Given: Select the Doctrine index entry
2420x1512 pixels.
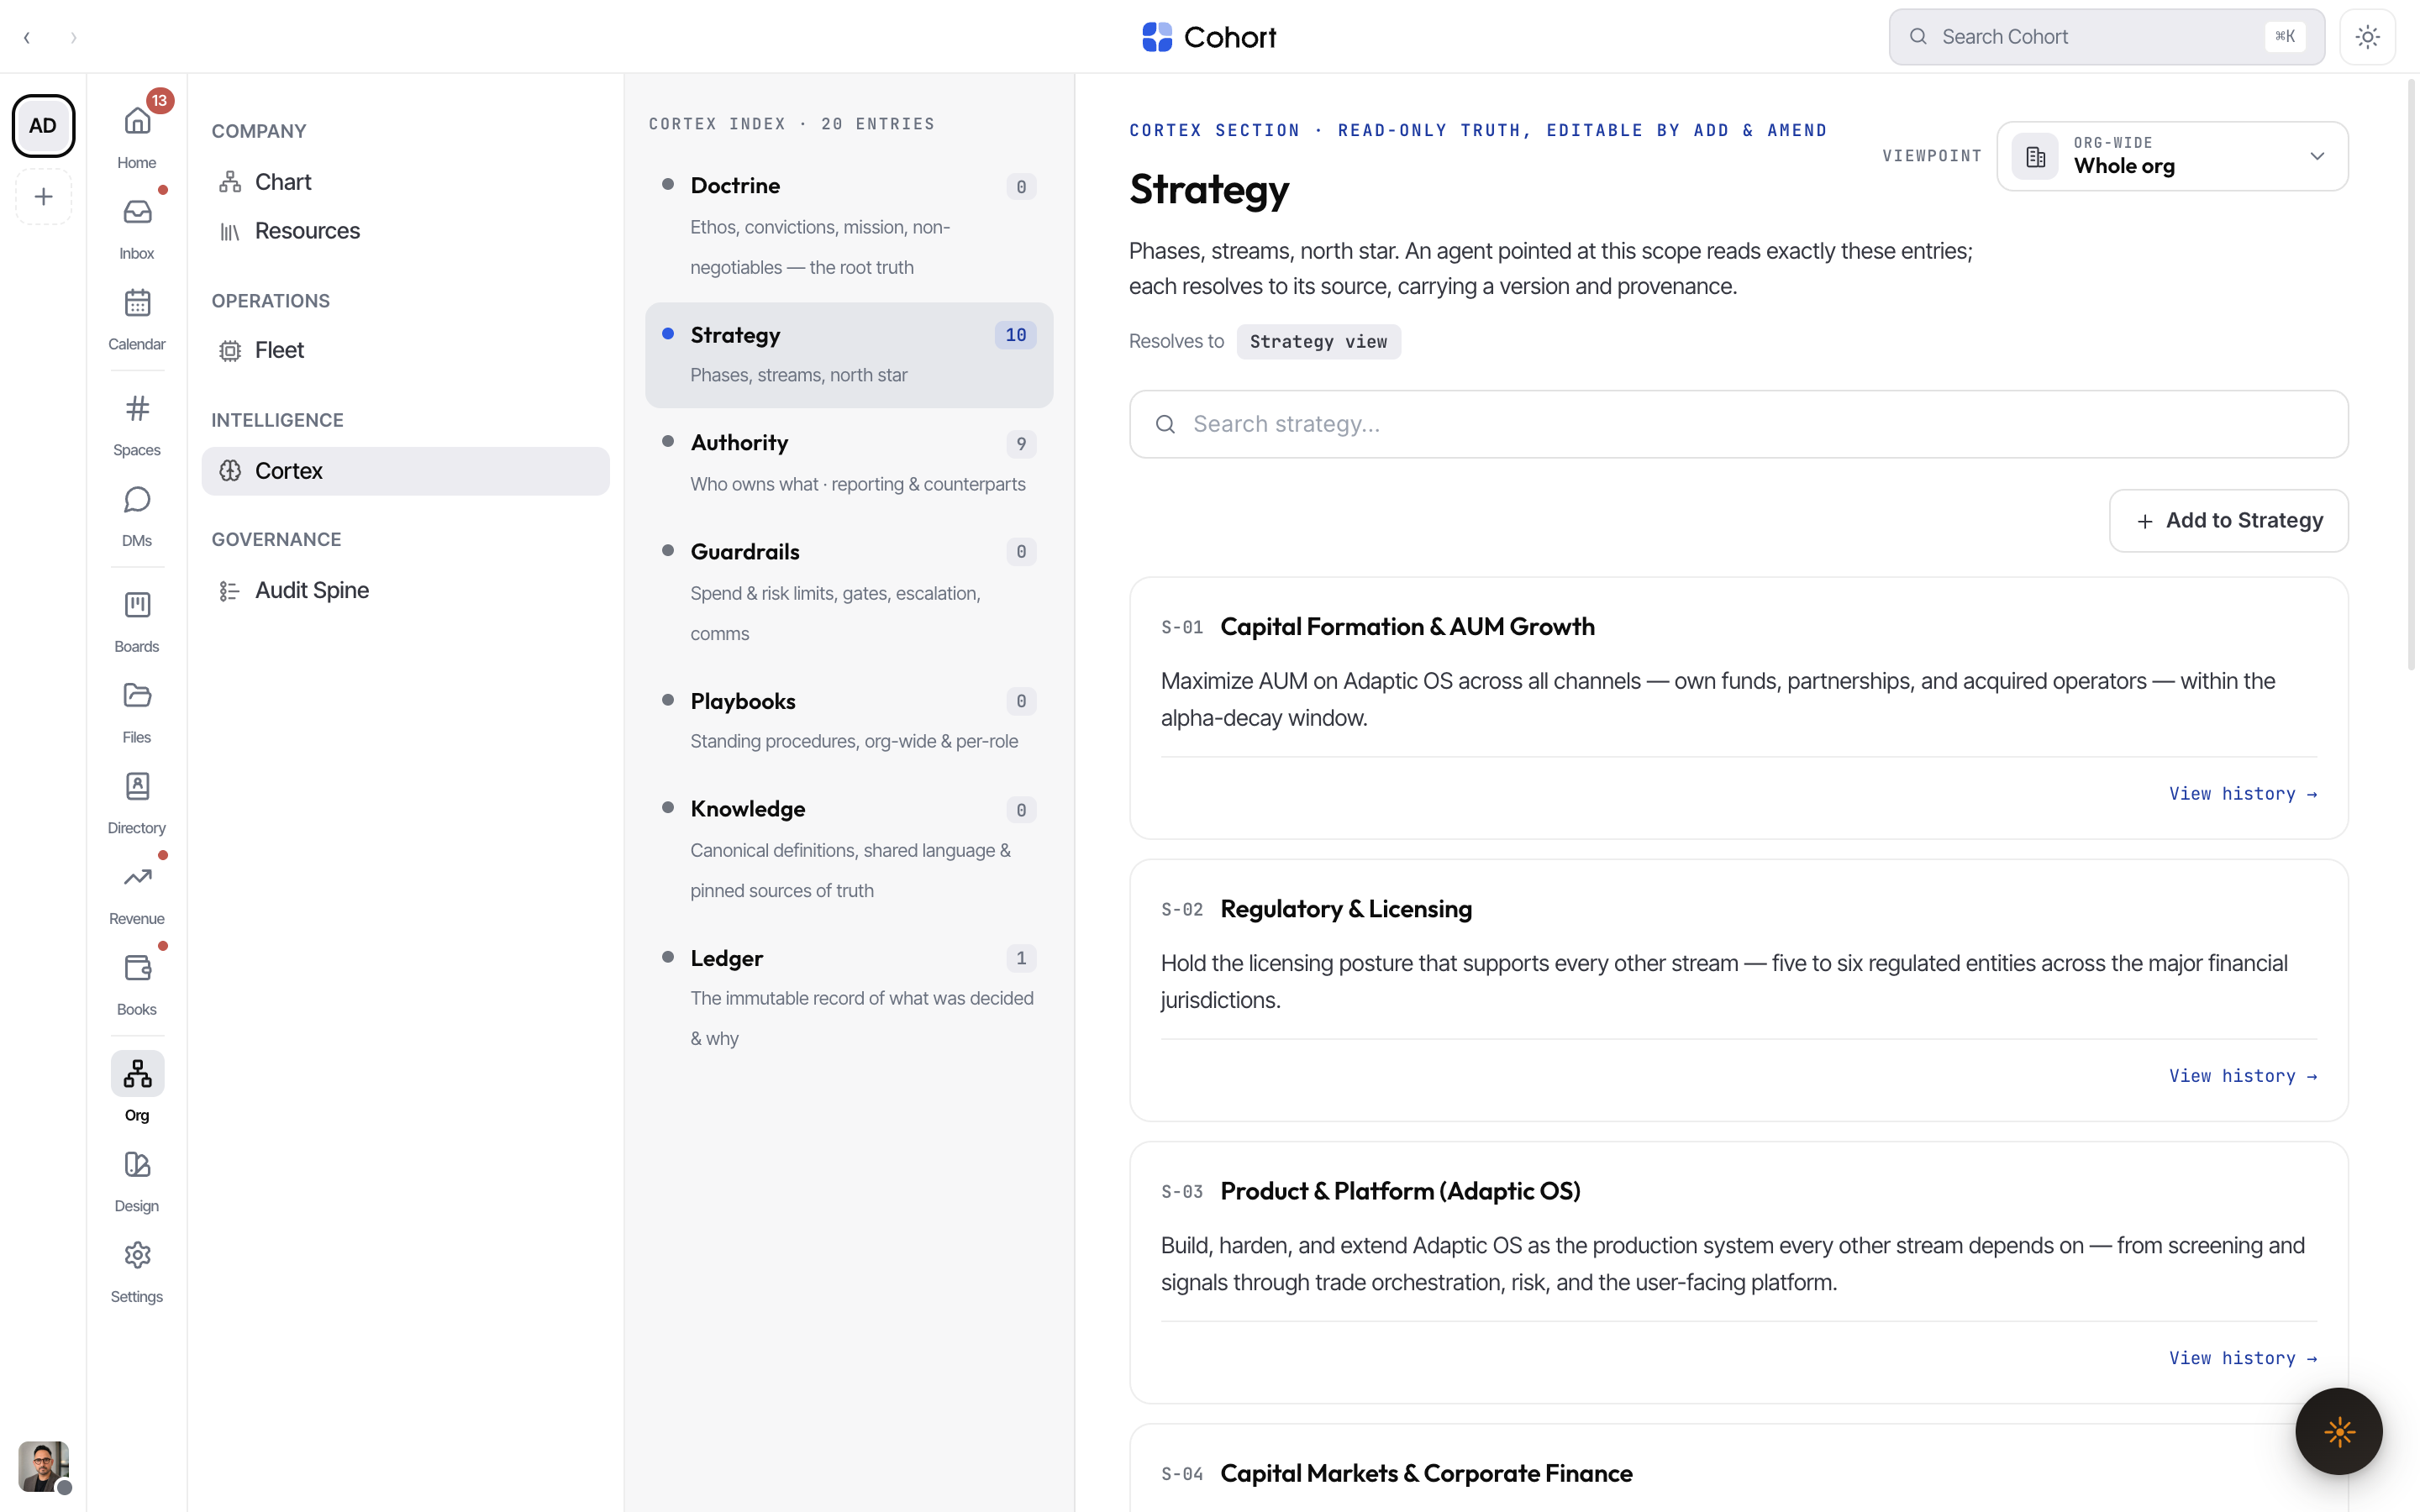Looking at the screenshot, I should (x=849, y=226).
